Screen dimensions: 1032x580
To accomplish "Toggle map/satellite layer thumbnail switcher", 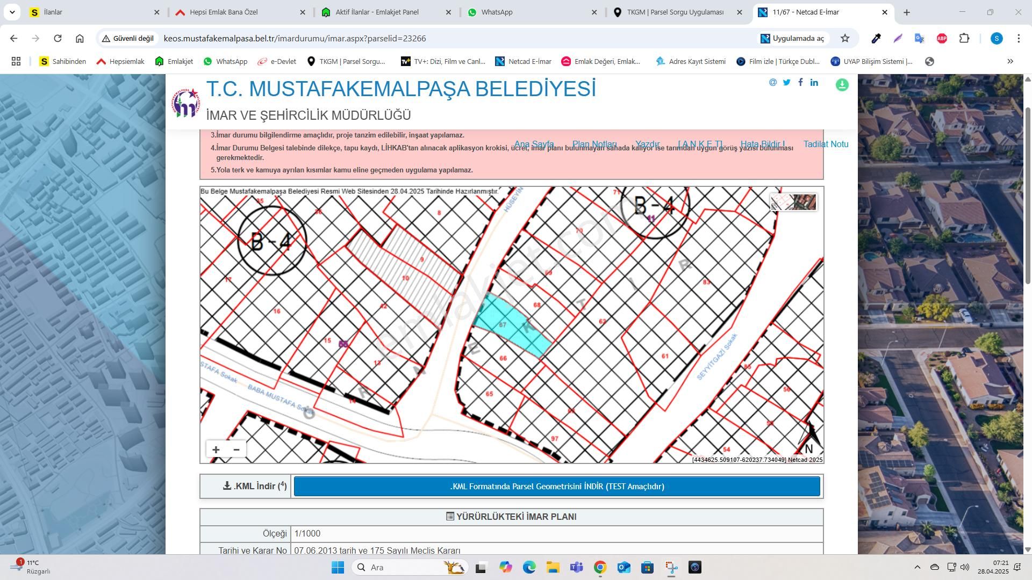I will coord(794,202).
